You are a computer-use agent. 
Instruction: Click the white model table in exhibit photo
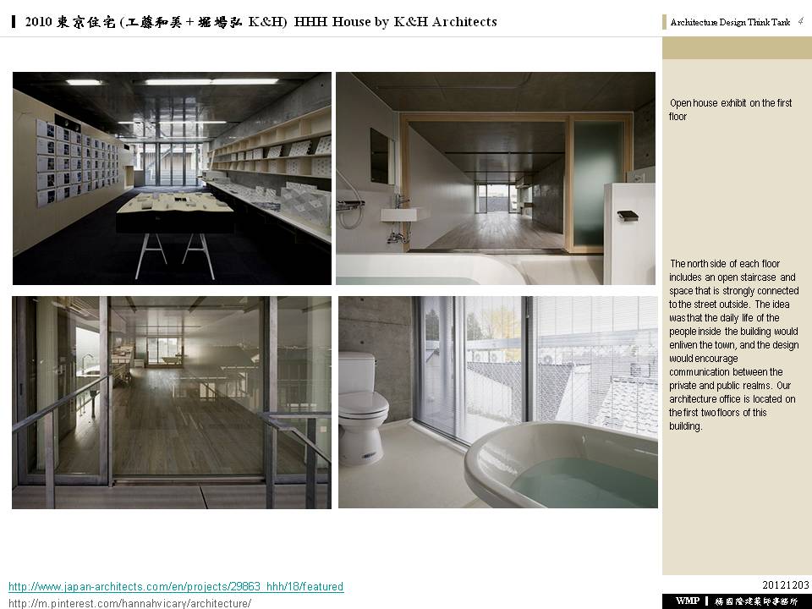coord(173,207)
